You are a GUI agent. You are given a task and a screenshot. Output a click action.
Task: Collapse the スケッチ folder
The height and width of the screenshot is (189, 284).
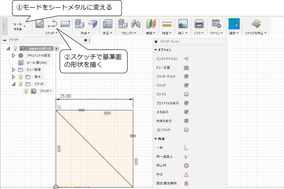point(14,84)
